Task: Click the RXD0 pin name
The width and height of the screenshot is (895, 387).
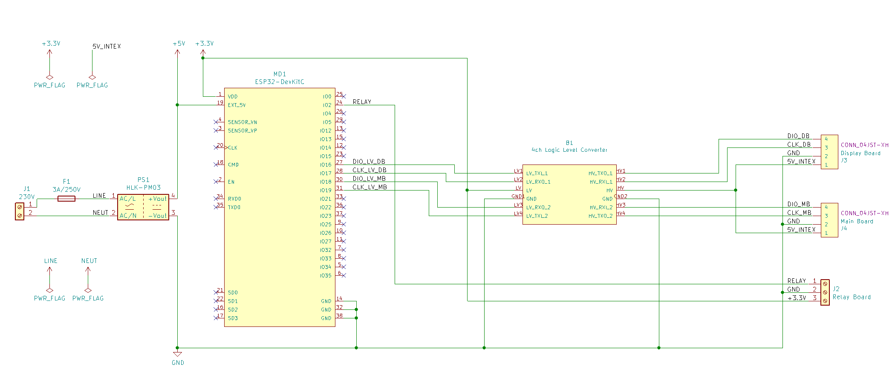Action: (x=234, y=199)
